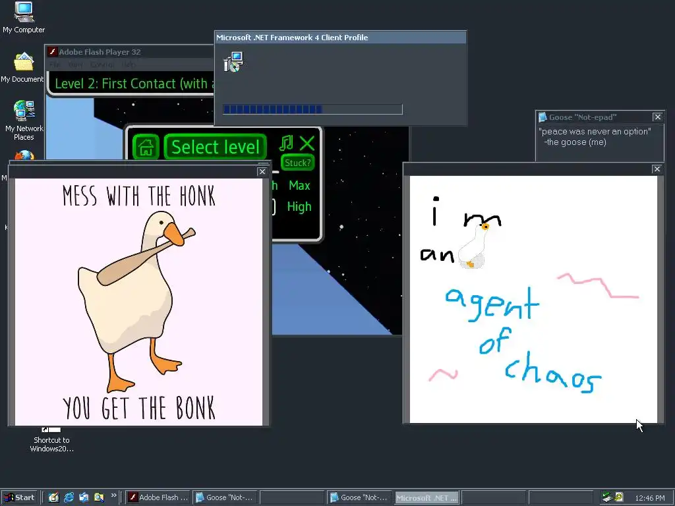Viewport: 675px width, 506px height.
Task: Click the "-the goose (me)" line
Action: tap(575, 142)
